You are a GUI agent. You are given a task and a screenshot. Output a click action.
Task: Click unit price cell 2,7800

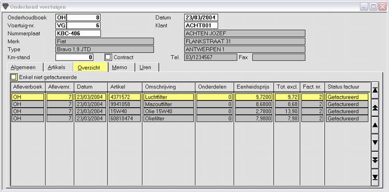(x=254, y=111)
